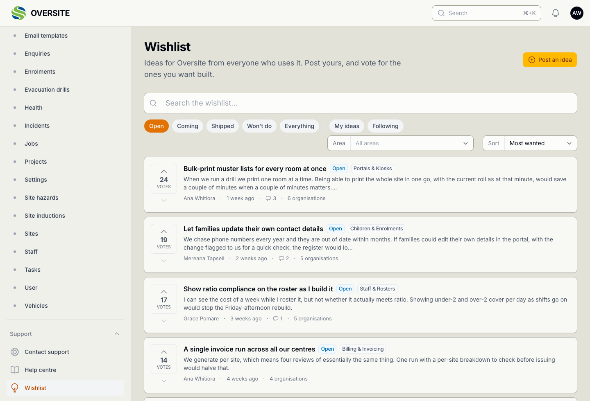Click the Portals & Kiosks tag
590x401 pixels.
(372, 169)
